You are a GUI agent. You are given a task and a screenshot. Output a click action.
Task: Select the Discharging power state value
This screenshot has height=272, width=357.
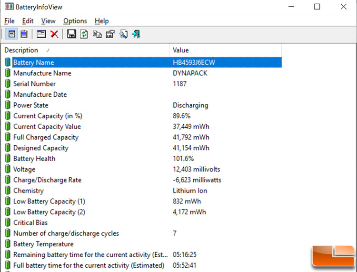[190, 105]
